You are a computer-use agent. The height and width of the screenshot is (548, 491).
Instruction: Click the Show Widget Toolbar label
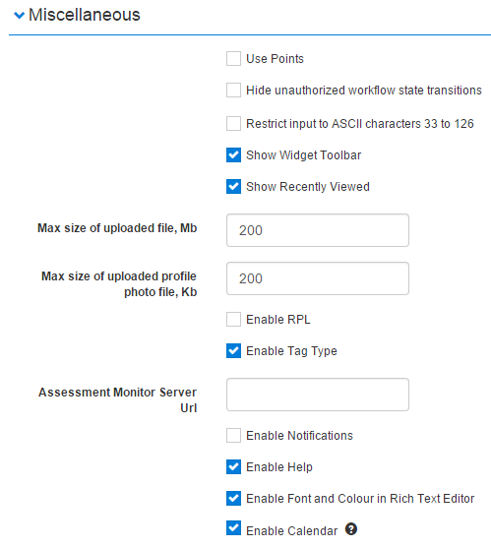click(303, 155)
